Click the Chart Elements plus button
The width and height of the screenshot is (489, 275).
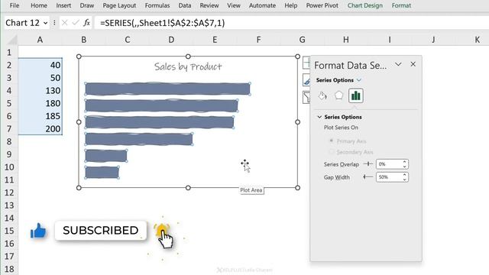coord(306,63)
